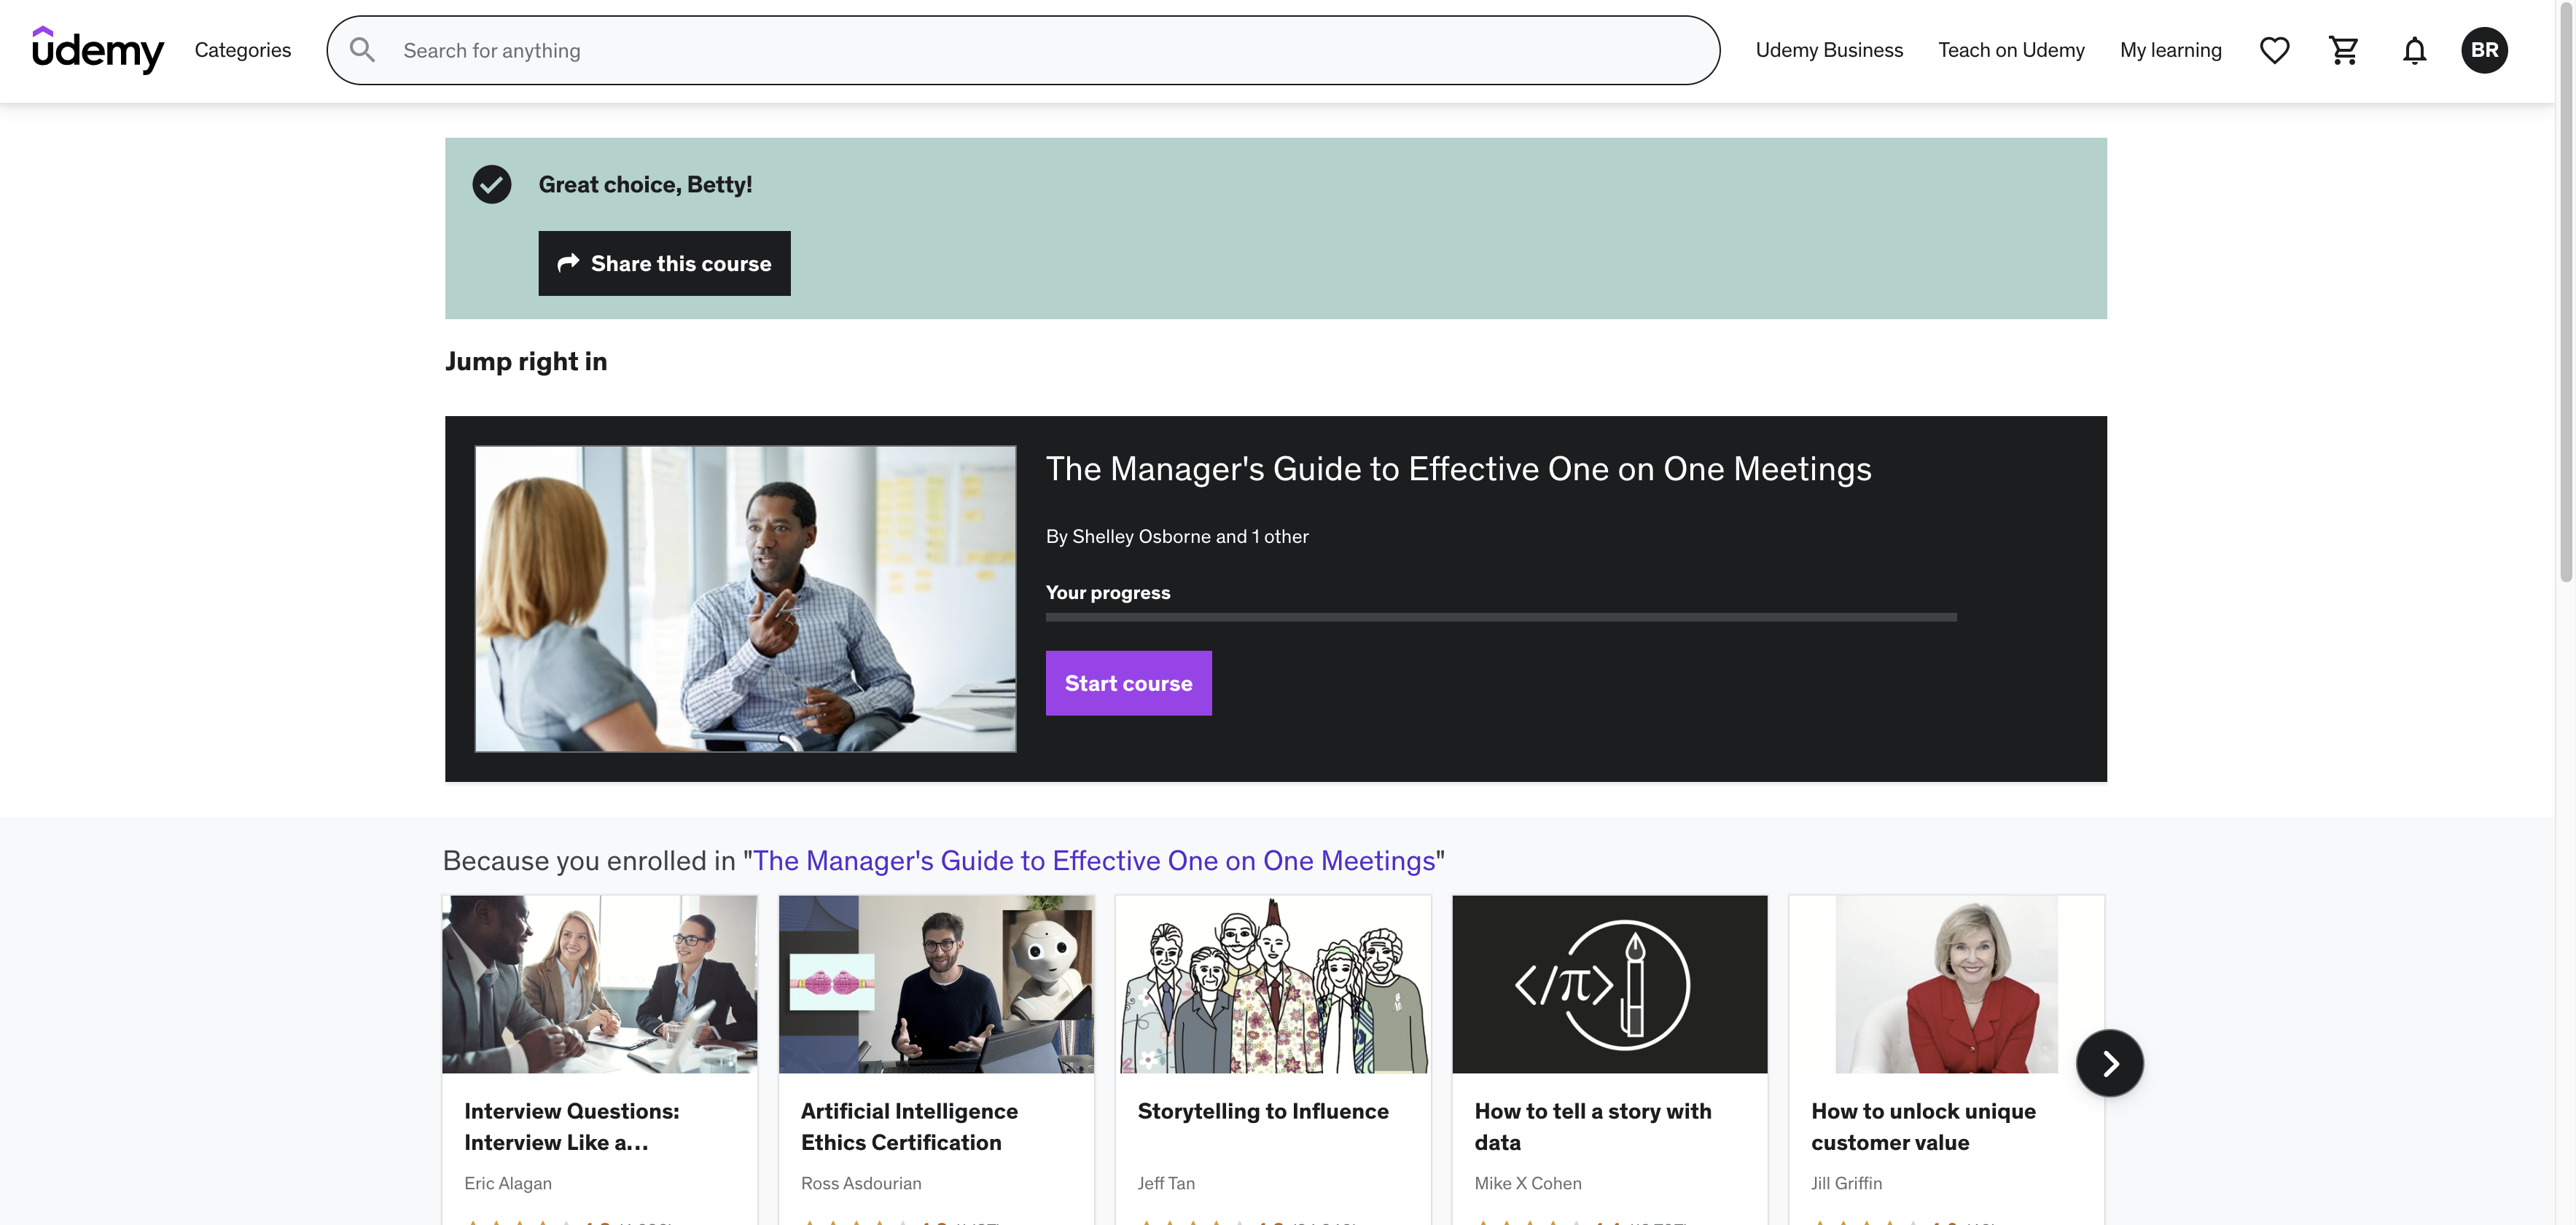Go to Udemy Business
This screenshot has height=1225, width=2576.
(x=1828, y=50)
